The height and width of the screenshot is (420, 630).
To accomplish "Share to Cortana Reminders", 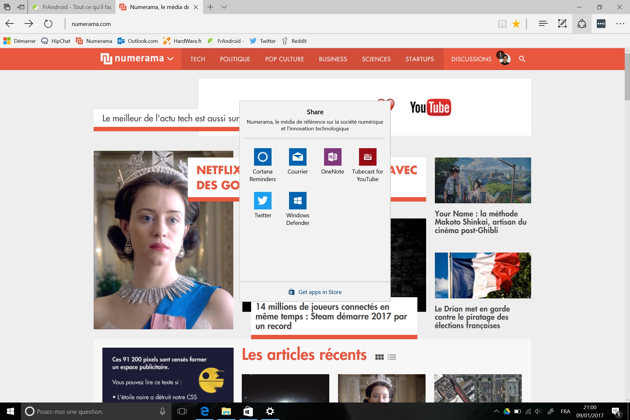I will click(x=262, y=165).
